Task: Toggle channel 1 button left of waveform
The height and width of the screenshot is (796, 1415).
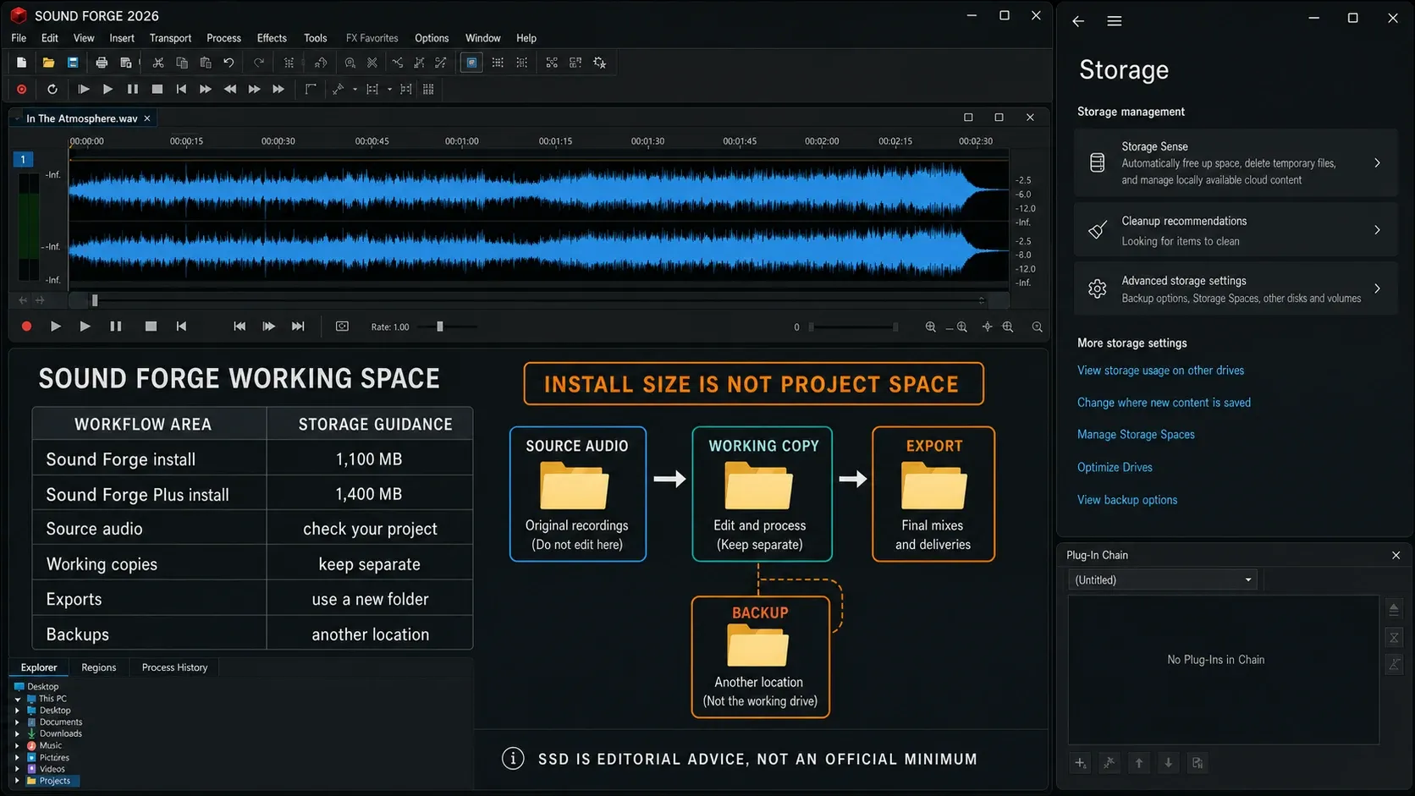Action: point(23,159)
